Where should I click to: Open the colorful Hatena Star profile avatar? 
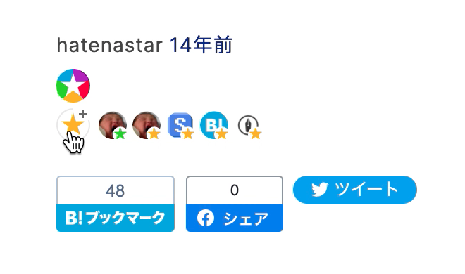pos(73,86)
